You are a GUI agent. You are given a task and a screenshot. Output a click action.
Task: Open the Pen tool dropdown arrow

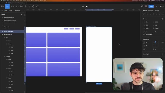[x=23, y=6]
